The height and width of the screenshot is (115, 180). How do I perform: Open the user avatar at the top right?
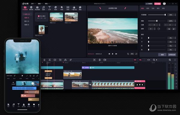pos(164,4)
